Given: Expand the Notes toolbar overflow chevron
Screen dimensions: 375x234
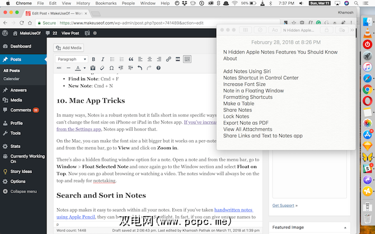Looking at the screenshot, I should (x=352, y=30).
